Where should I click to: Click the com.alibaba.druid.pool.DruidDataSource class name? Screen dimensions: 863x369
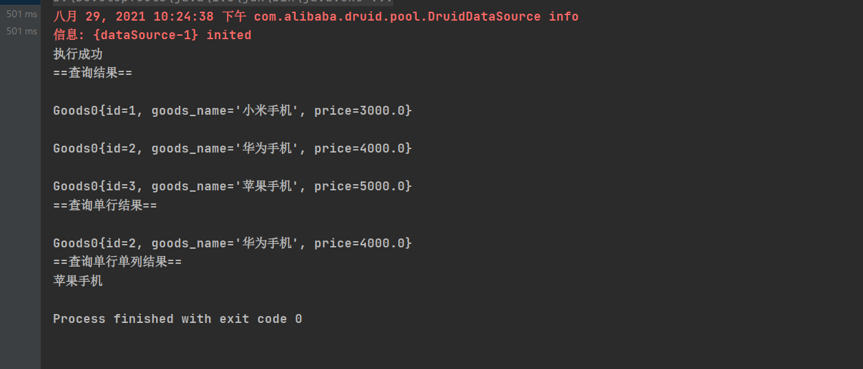coord(397,16)
